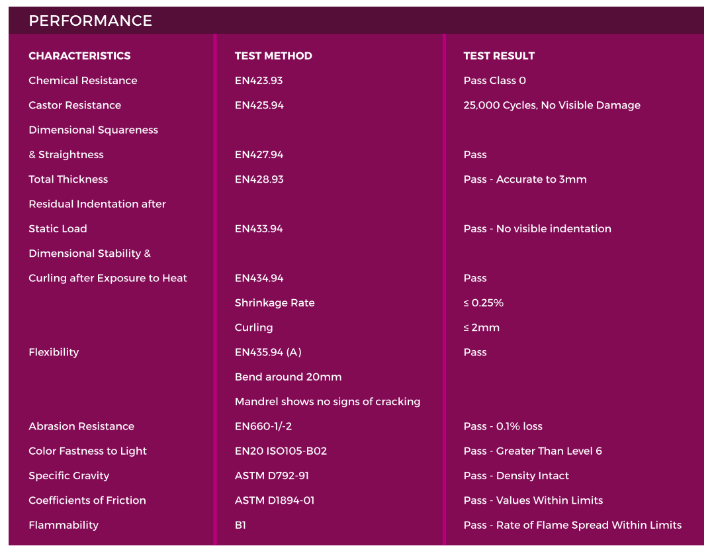Screen dimensions: 712x552
Task: Click the EN423.93 test method
Action: [x=258, y=80]
